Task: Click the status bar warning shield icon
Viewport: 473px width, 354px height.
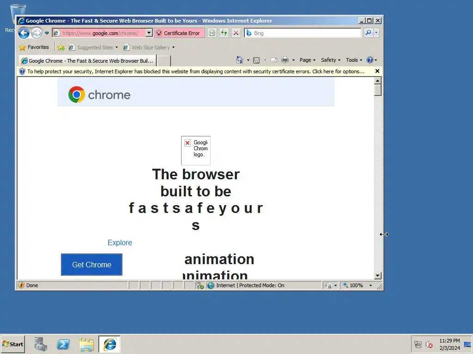Action: tap(21, 285)
